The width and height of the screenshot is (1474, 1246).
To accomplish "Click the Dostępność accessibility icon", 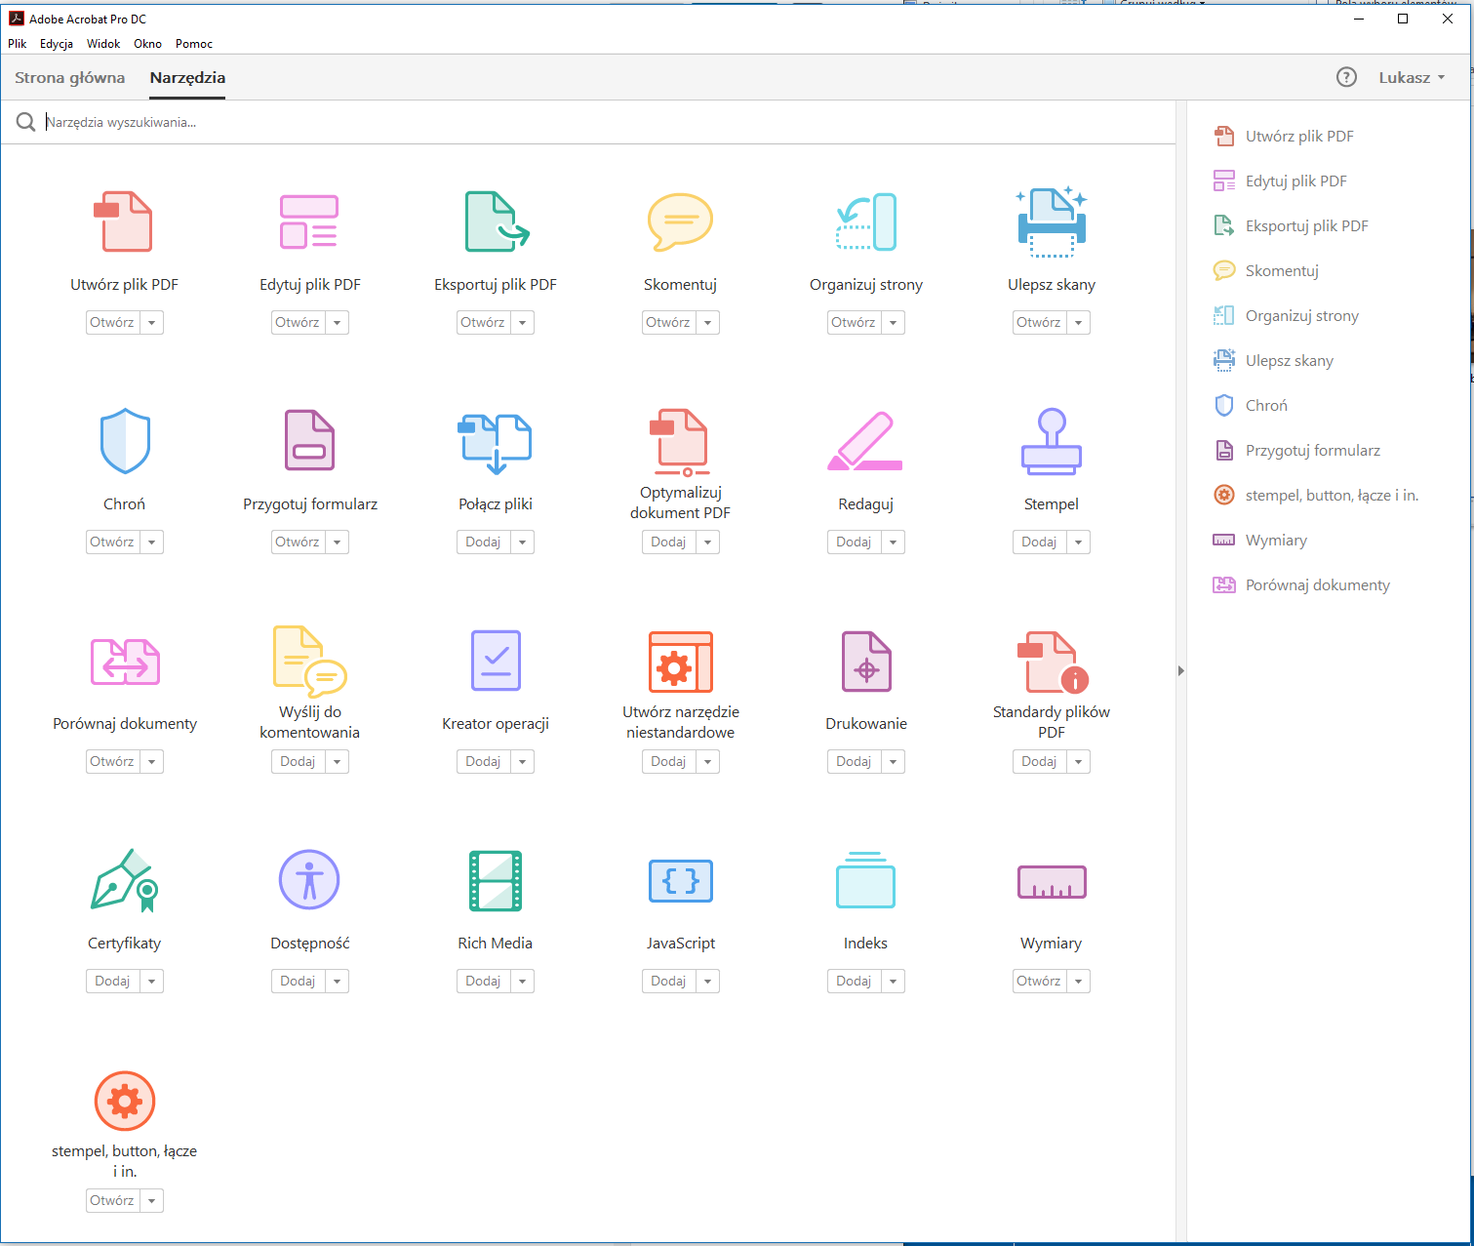I will (309, 880).
